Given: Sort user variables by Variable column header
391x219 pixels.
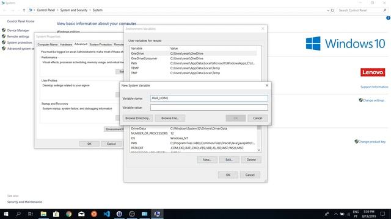Looking at the screenshot, I should point(150,49).
